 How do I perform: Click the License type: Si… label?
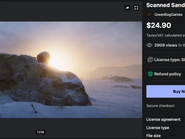[x=169, y=60]
